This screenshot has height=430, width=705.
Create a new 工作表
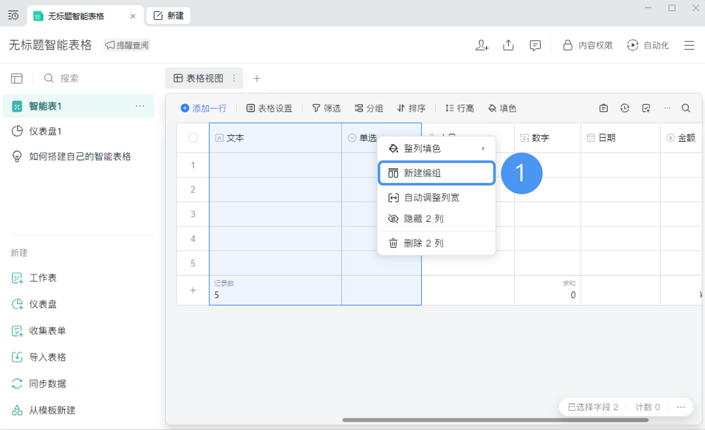click(x=34, y=278)
